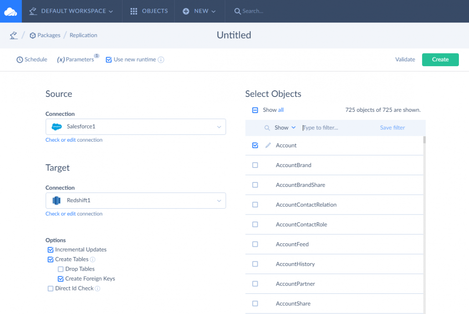Uncheck the Incremental Updates option

pos(51,250)
